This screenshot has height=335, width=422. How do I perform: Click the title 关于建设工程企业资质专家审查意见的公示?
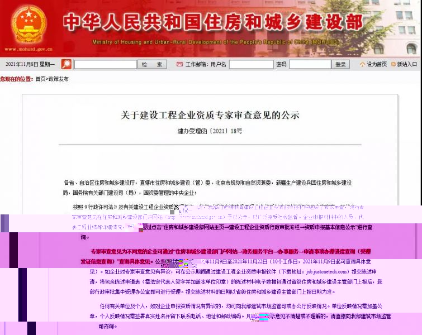tap(210, 115)
